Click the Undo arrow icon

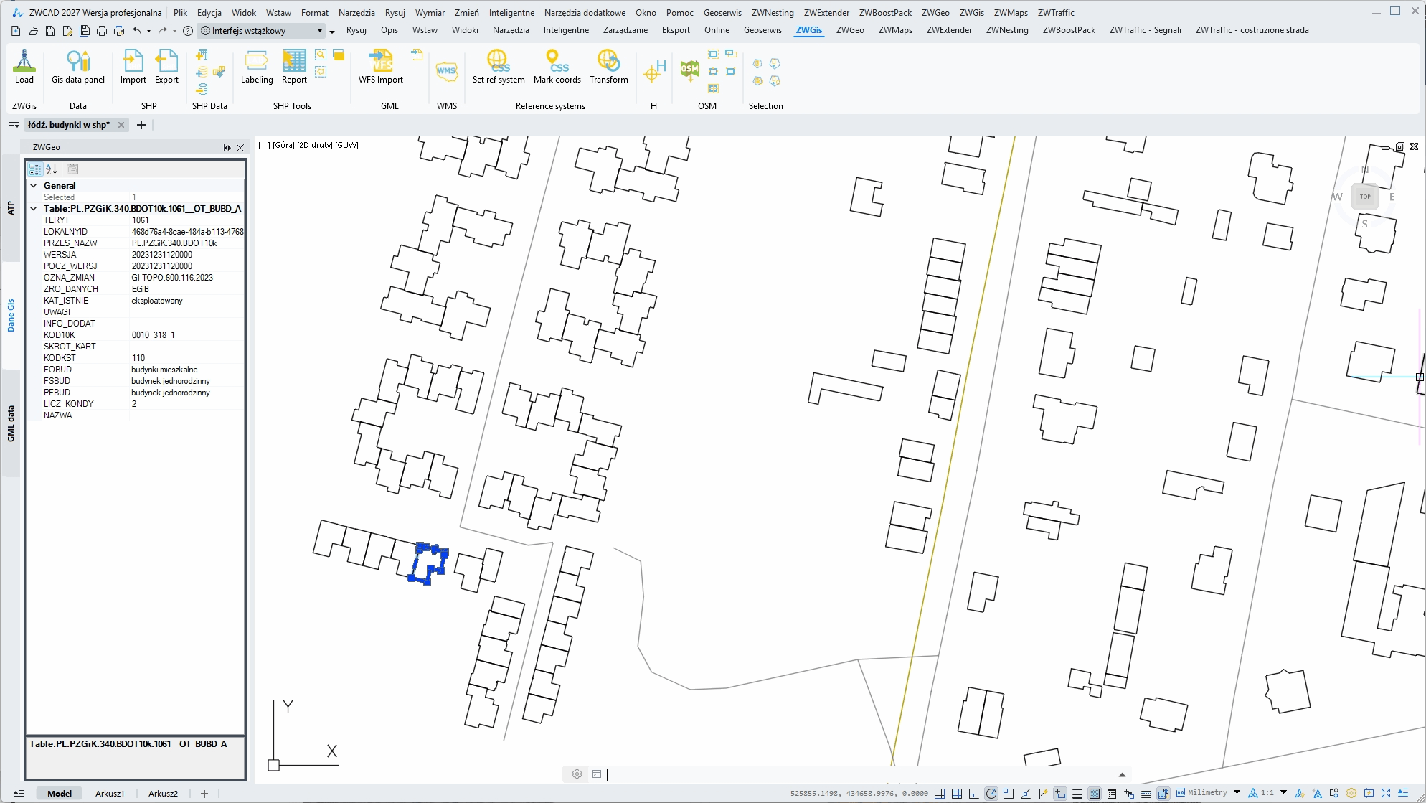pos(137,31)
